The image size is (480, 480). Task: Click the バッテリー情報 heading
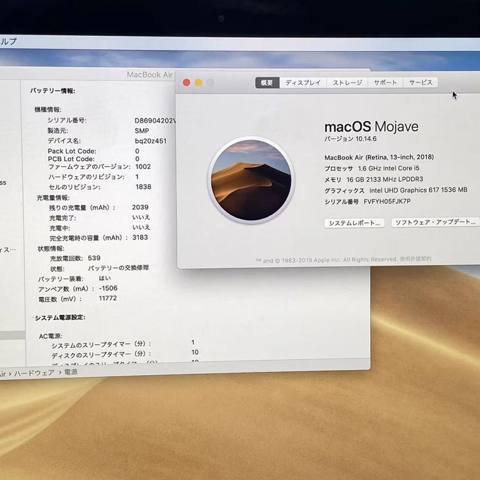coord(52,91)
